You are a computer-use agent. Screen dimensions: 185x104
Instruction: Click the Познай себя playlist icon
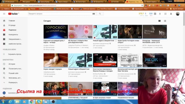coord(4,73)
